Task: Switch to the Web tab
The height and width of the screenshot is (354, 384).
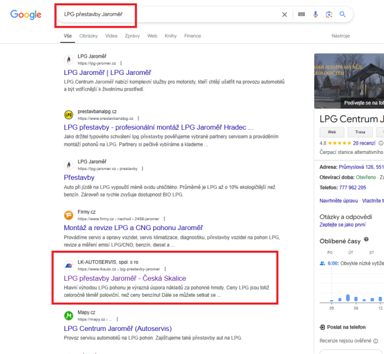Action: pos(152,36)
